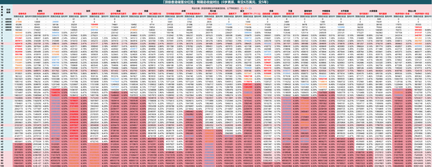Click the 顶级香港储蓄分红险 title banner

coord(216,2)
